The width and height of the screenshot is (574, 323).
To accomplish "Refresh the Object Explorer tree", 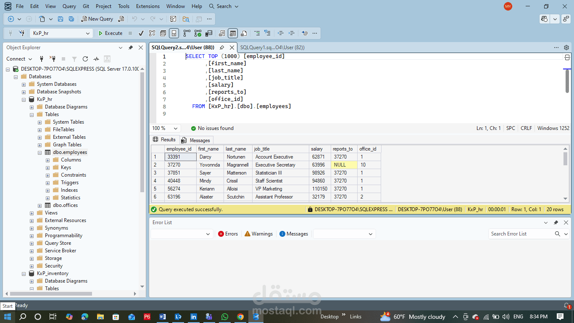I will pyautogui.click(x=85, y=59).
